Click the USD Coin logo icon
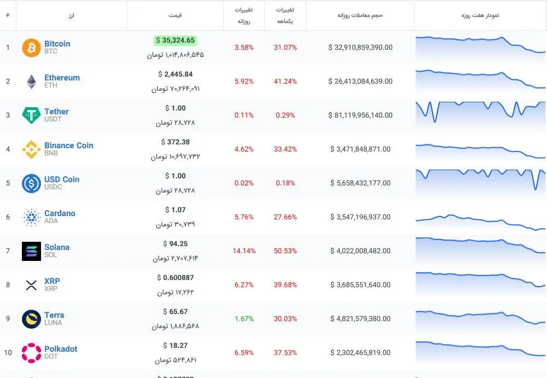 coord(31,183)
